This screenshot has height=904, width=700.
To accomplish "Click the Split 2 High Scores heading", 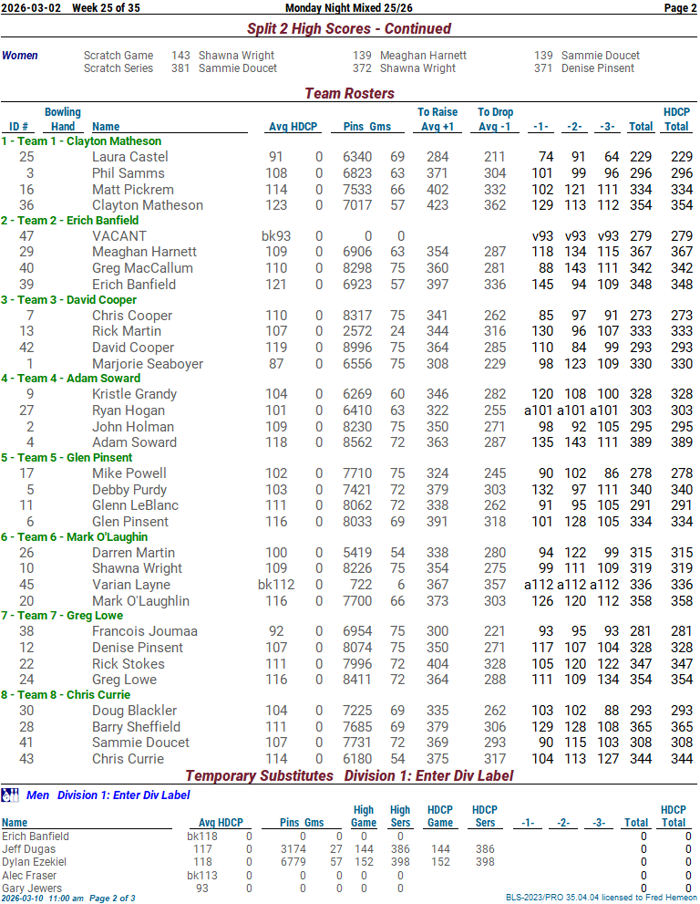I will tap(349, 29).
